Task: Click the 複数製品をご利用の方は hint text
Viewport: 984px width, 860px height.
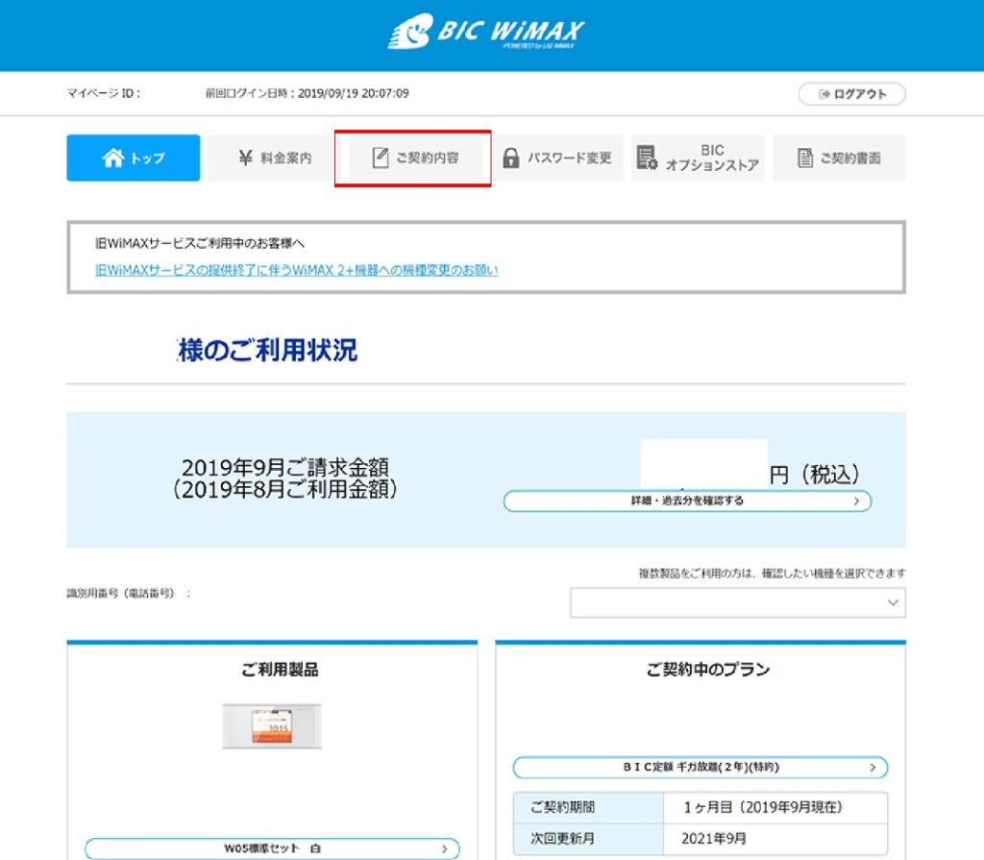Action: pyautogui.click(x=772, y=573)
